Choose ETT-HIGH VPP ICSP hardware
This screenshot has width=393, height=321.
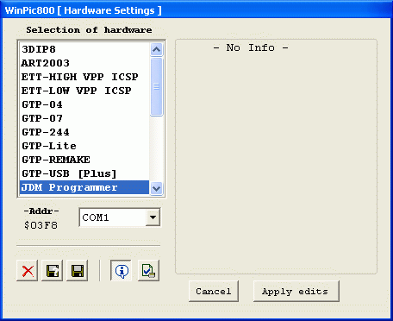coord(84,77)
